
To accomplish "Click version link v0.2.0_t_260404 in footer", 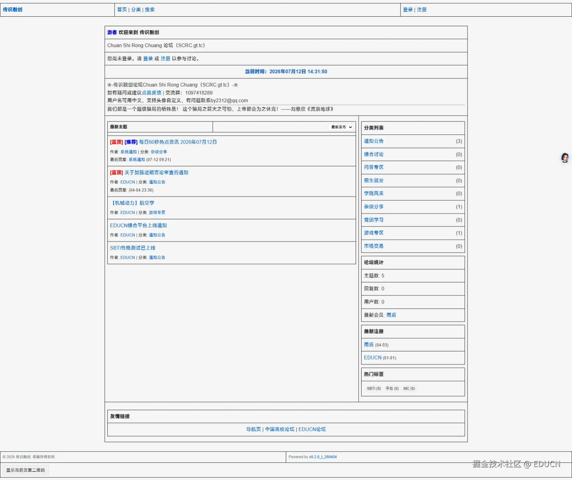I will click(323, 457).
